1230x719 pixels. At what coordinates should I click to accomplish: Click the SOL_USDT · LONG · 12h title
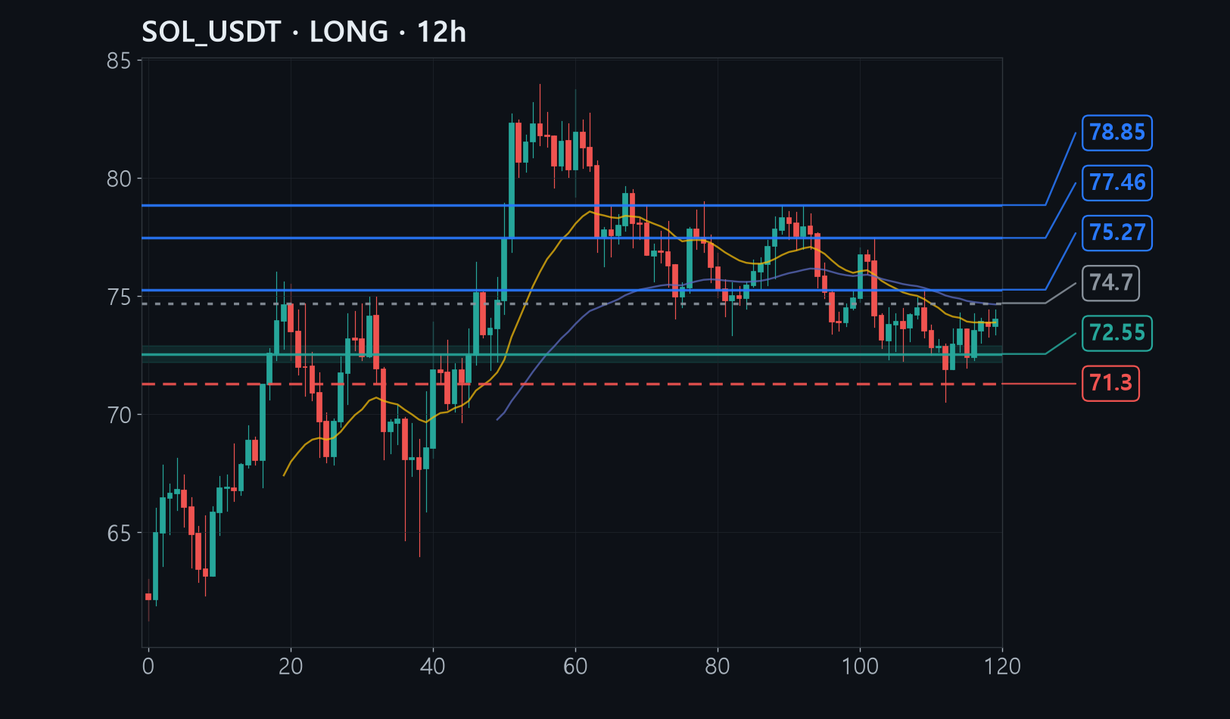pyautogui.click(x=304, y=32)
